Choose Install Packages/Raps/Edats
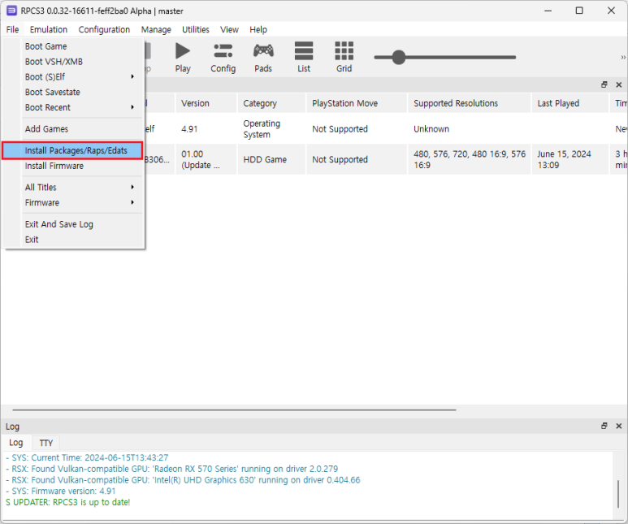628x524 pixels. point(72,150)
